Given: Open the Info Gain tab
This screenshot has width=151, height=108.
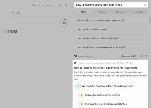Looking at the screenshot, I should tap(139, 12).
